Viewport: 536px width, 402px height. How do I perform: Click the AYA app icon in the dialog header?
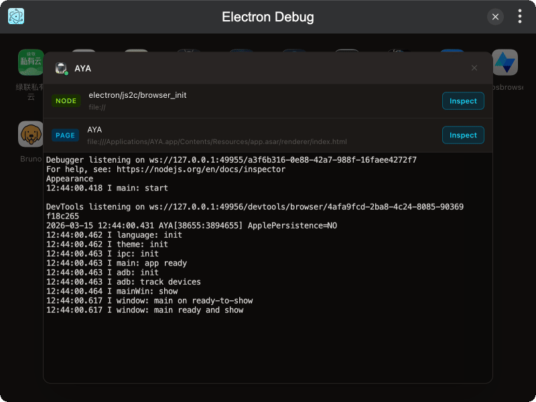62,68
